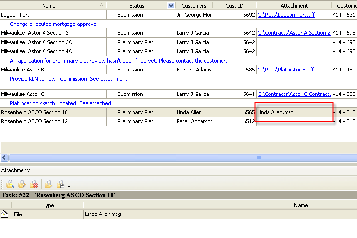
Task: Click the envelope icon beside File row
Action: (5, 214)
